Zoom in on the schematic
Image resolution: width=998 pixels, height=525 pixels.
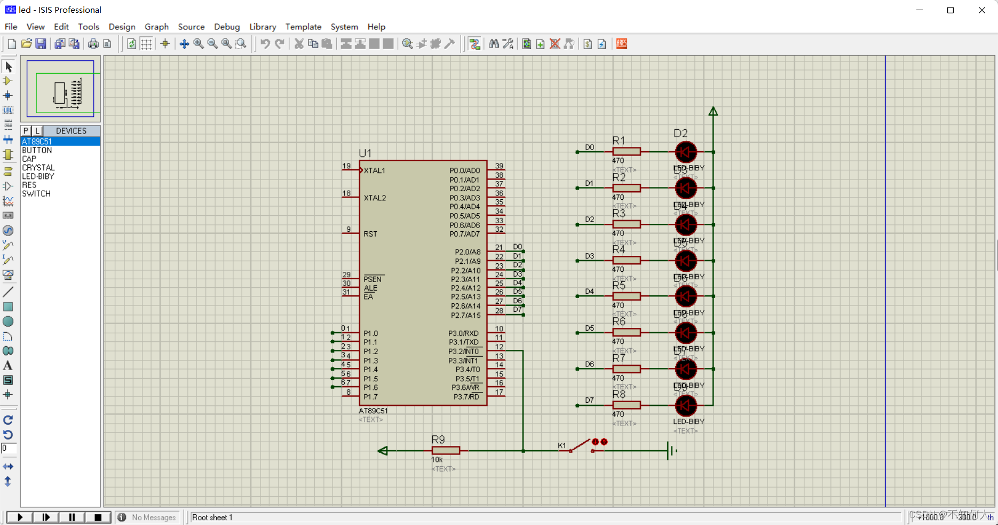[199, 44]
